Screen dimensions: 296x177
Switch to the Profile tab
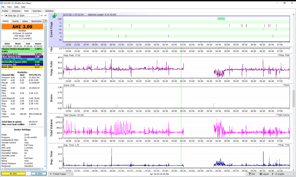tap(5, 11)
